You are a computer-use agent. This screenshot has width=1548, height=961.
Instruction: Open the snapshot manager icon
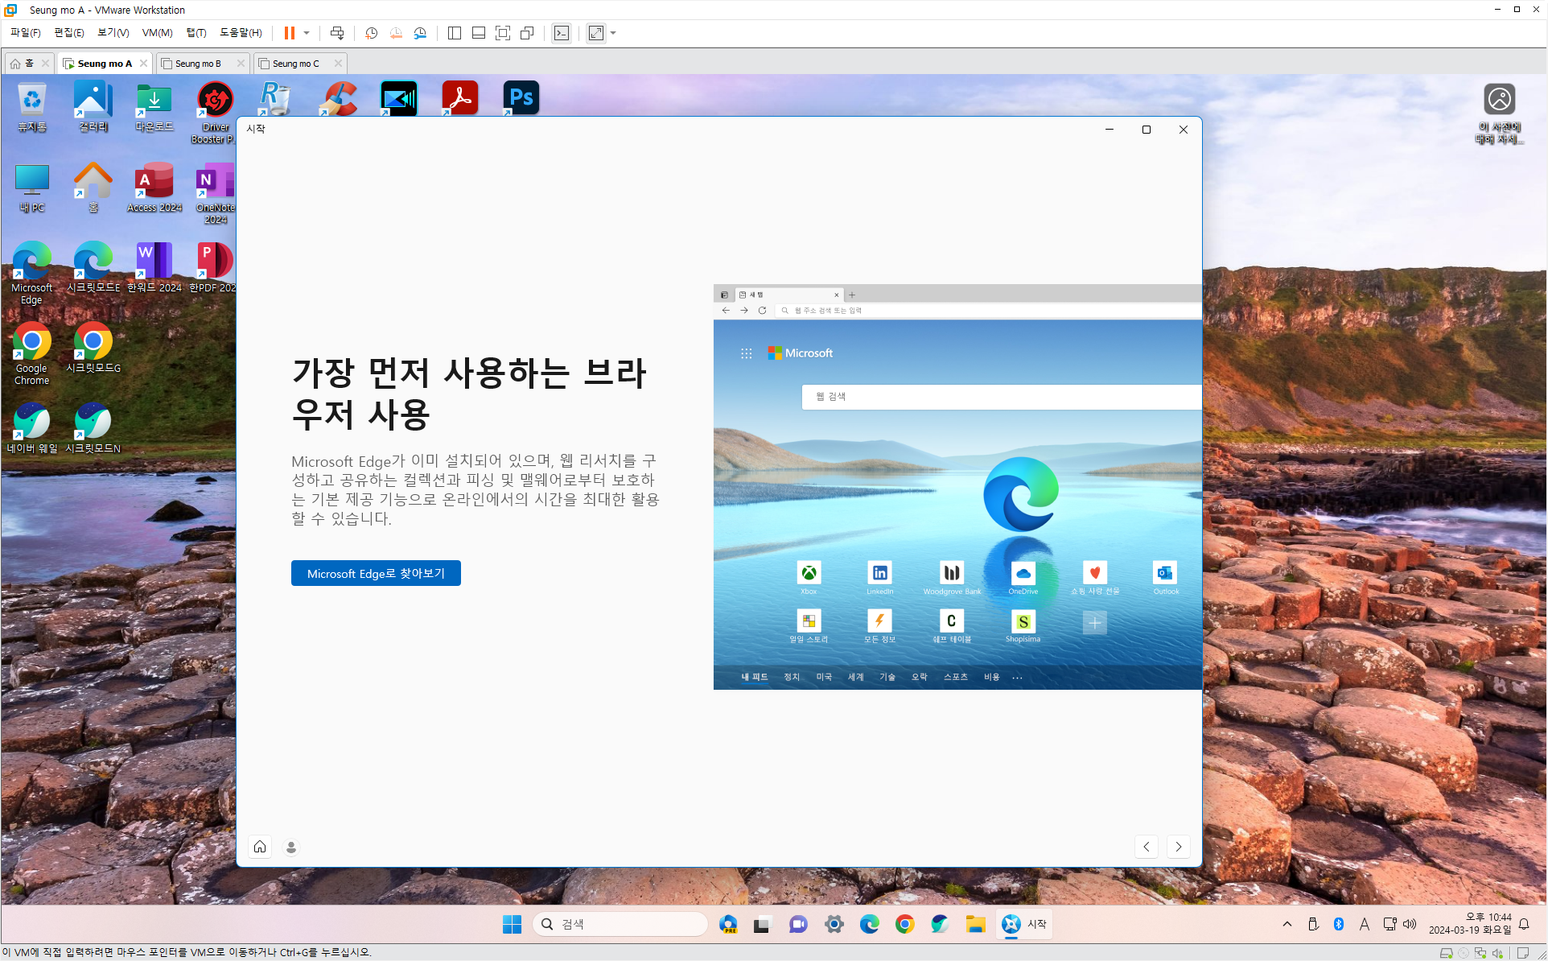[420, 33]
